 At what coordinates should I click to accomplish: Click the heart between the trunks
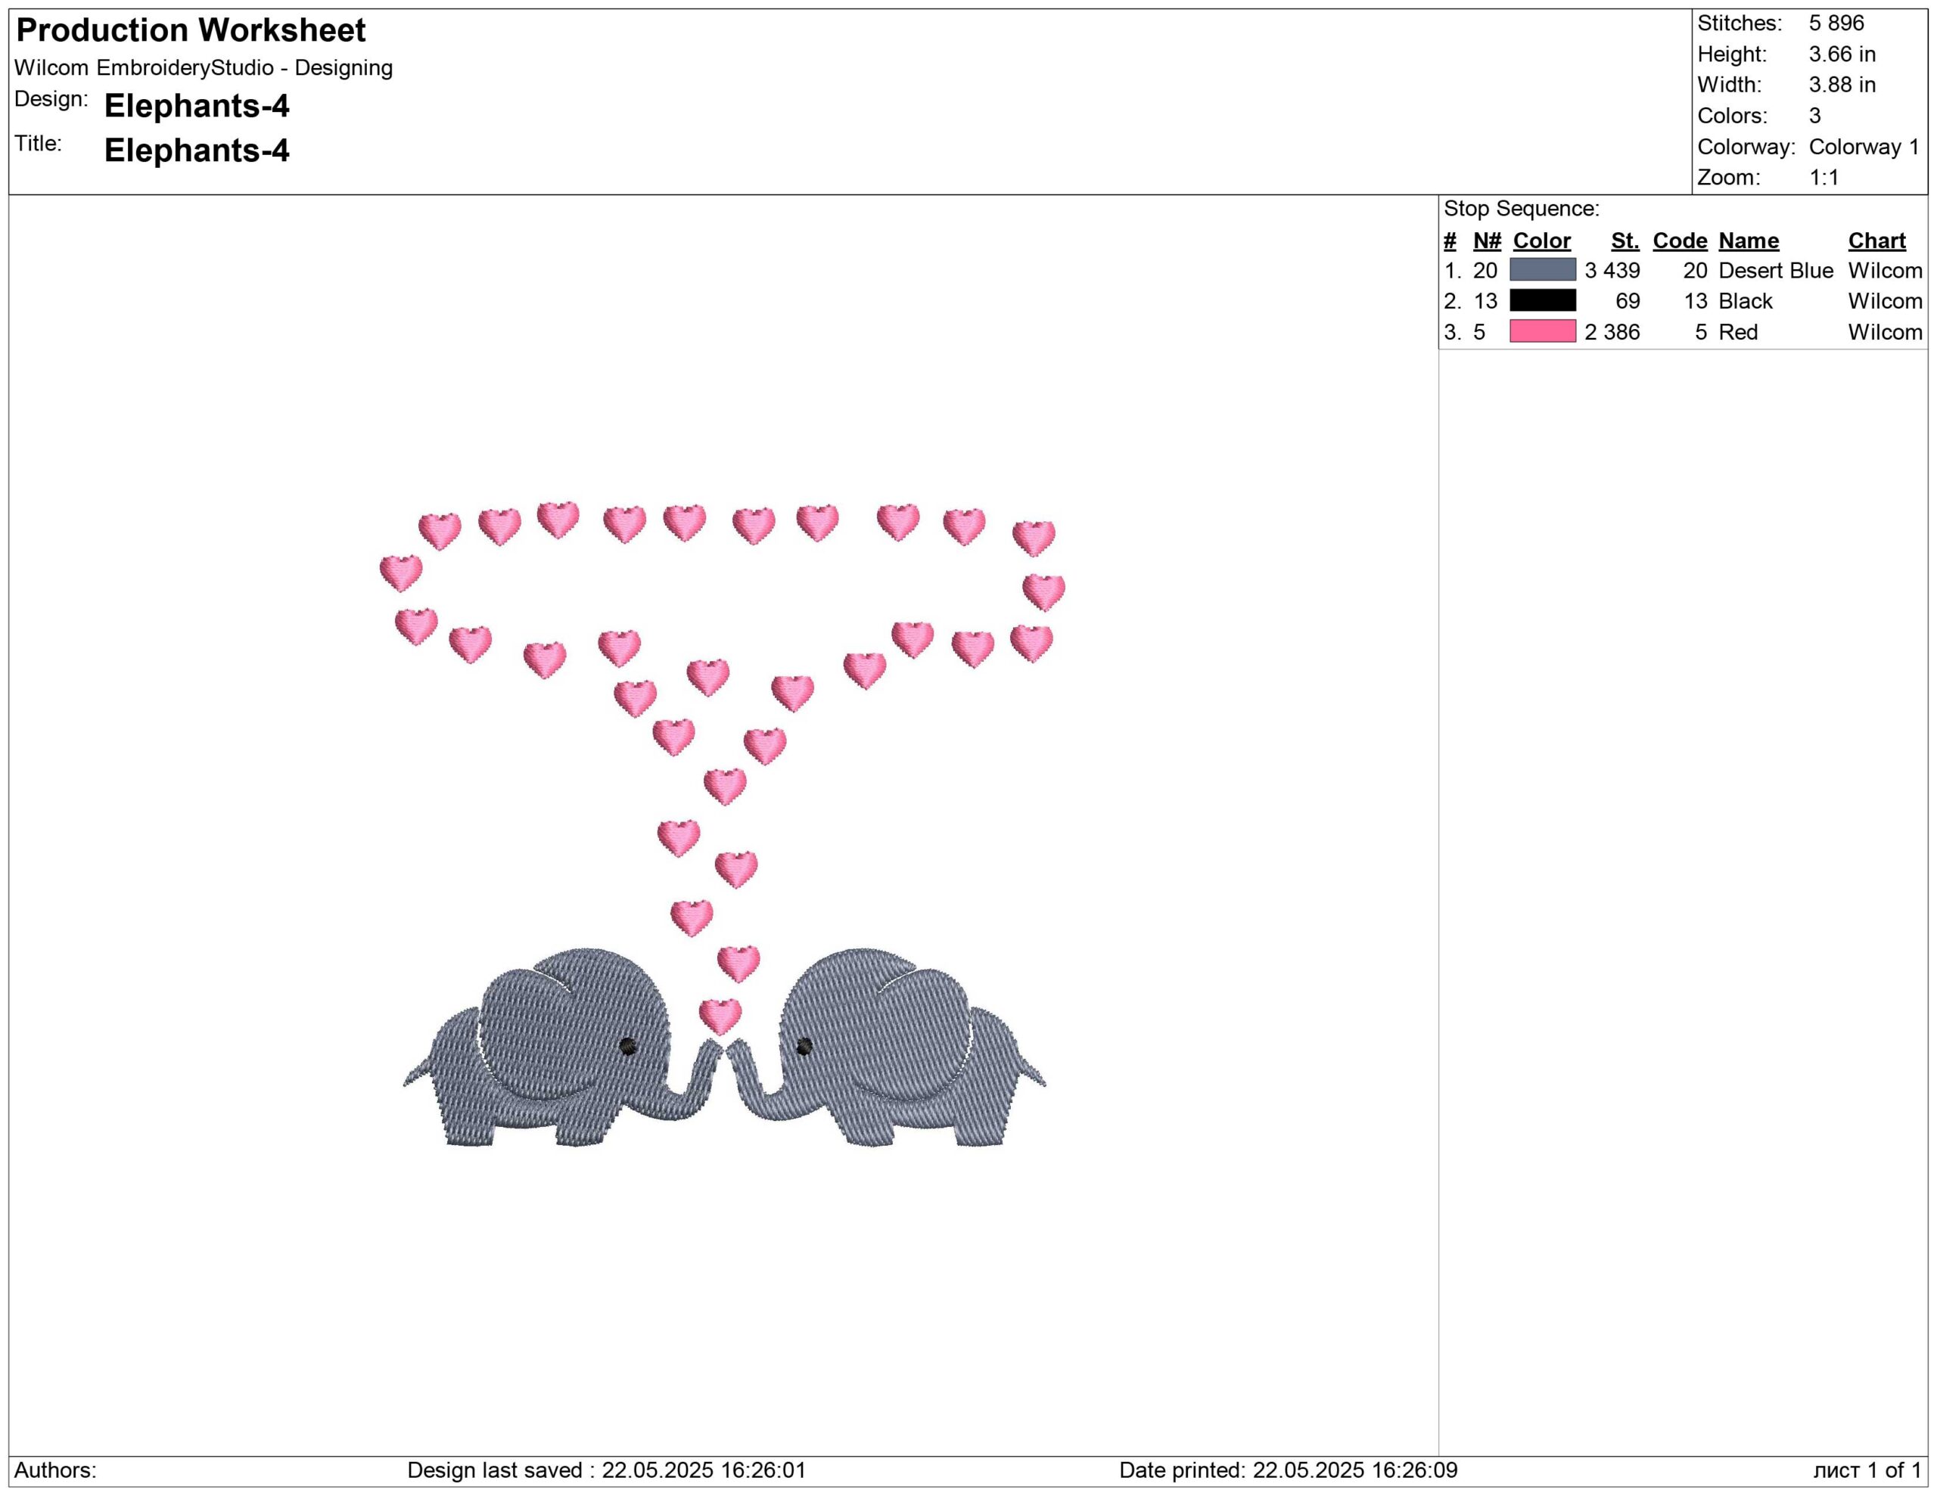coord(720,1016)
